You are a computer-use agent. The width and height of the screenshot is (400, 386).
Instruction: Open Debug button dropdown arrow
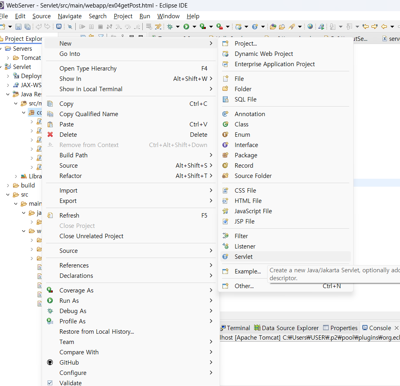[x=178, y=27]
